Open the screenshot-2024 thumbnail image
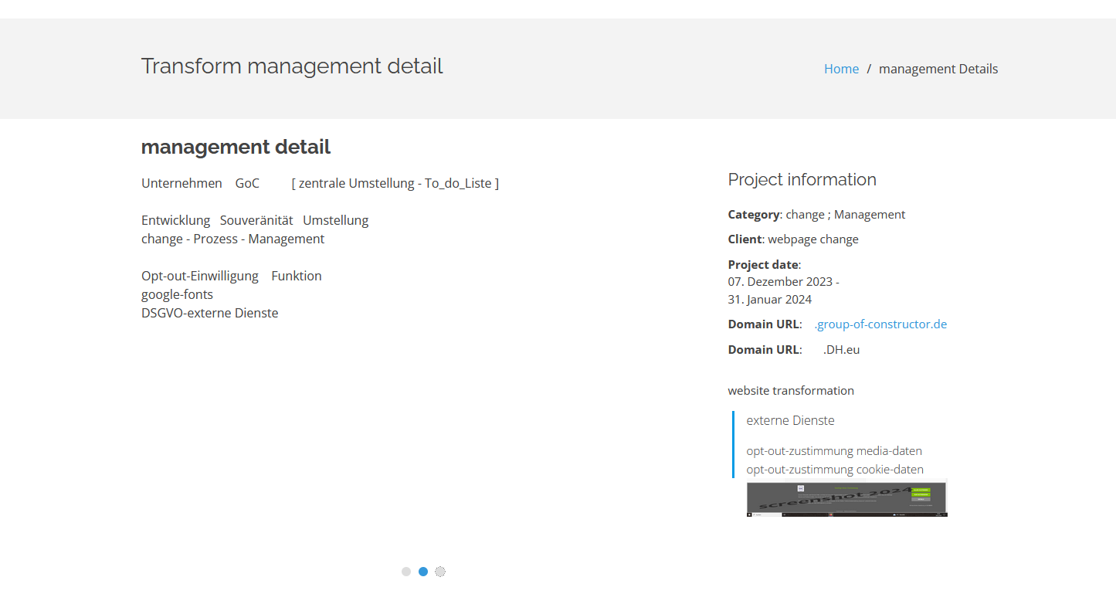The image size is (1116, 611). [x=846, y=498]
